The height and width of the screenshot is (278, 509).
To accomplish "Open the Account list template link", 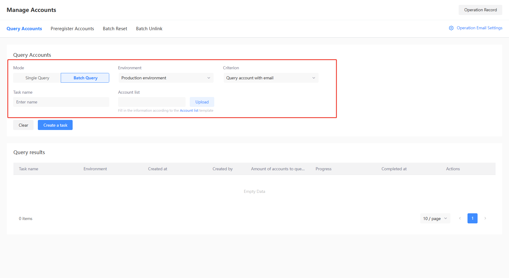I will pyautogui.click(x=189, y=110).
